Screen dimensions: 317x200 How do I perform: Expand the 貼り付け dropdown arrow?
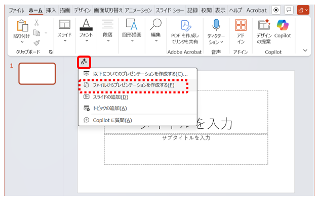pos(22,42)
